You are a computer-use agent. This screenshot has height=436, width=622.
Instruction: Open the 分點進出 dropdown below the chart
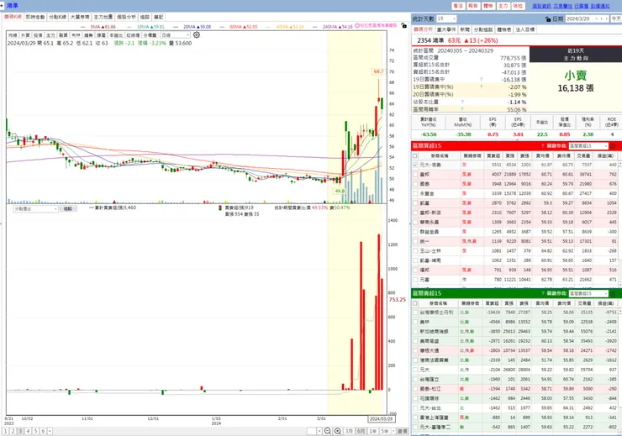pyautogui.click(x=35, y=209)
